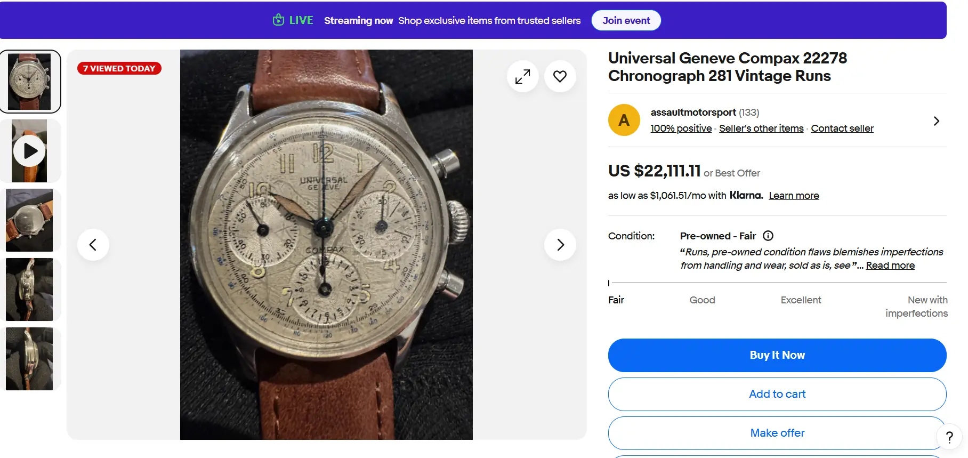
Task: Open the enlarged image view
Action: click(x=522, y=77)
